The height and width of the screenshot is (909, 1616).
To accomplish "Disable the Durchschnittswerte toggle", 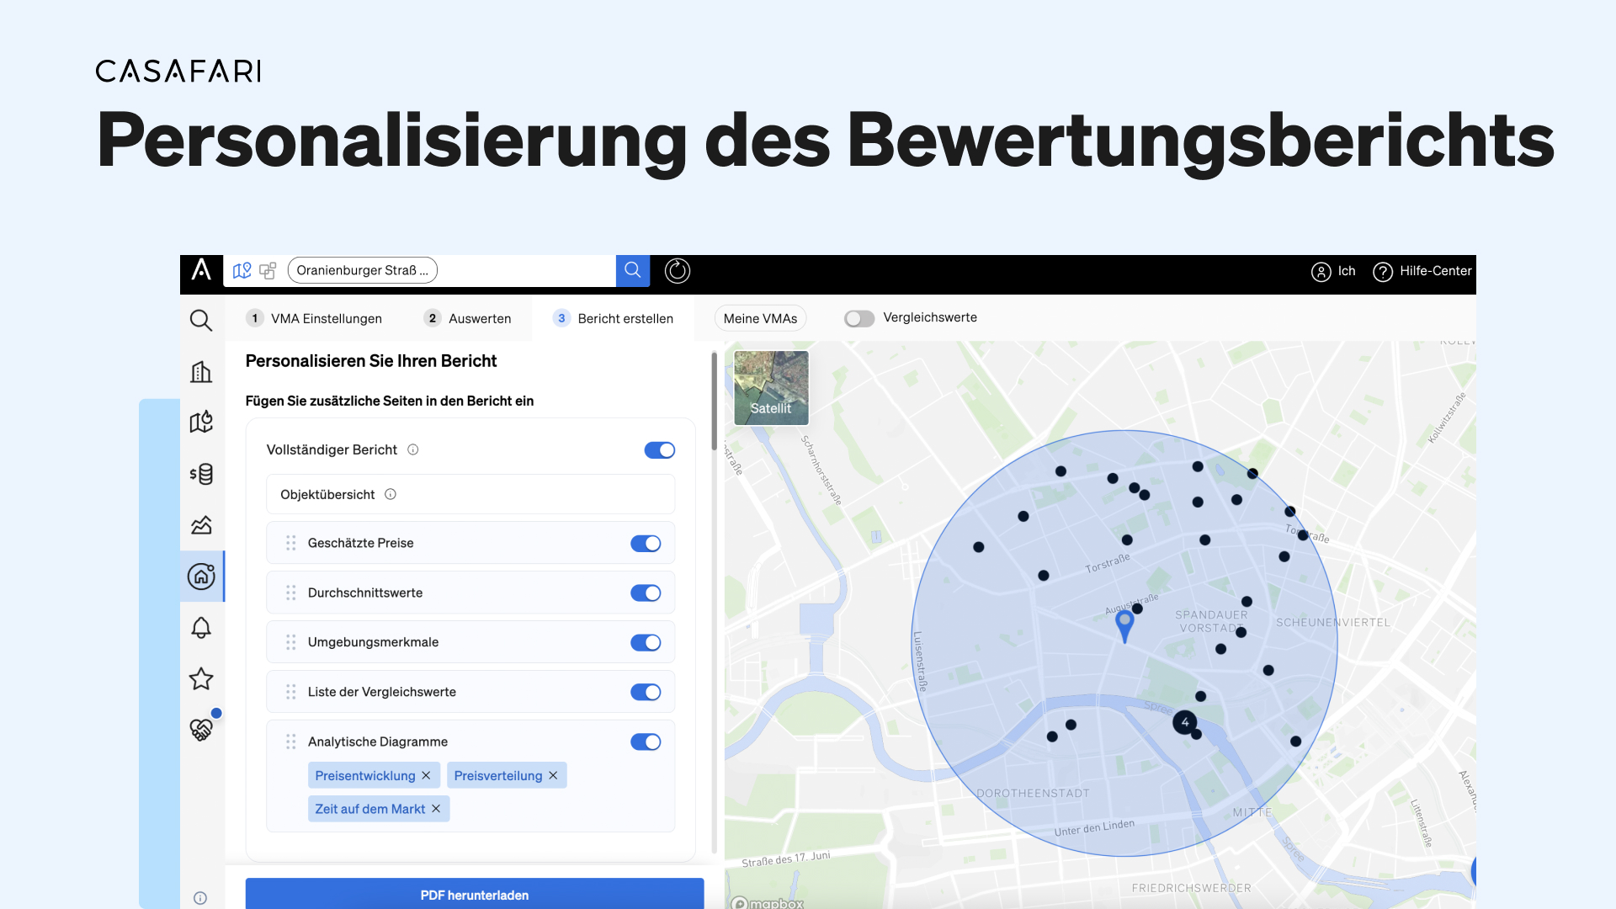I will pyautogui.click(x=646, y=593).
